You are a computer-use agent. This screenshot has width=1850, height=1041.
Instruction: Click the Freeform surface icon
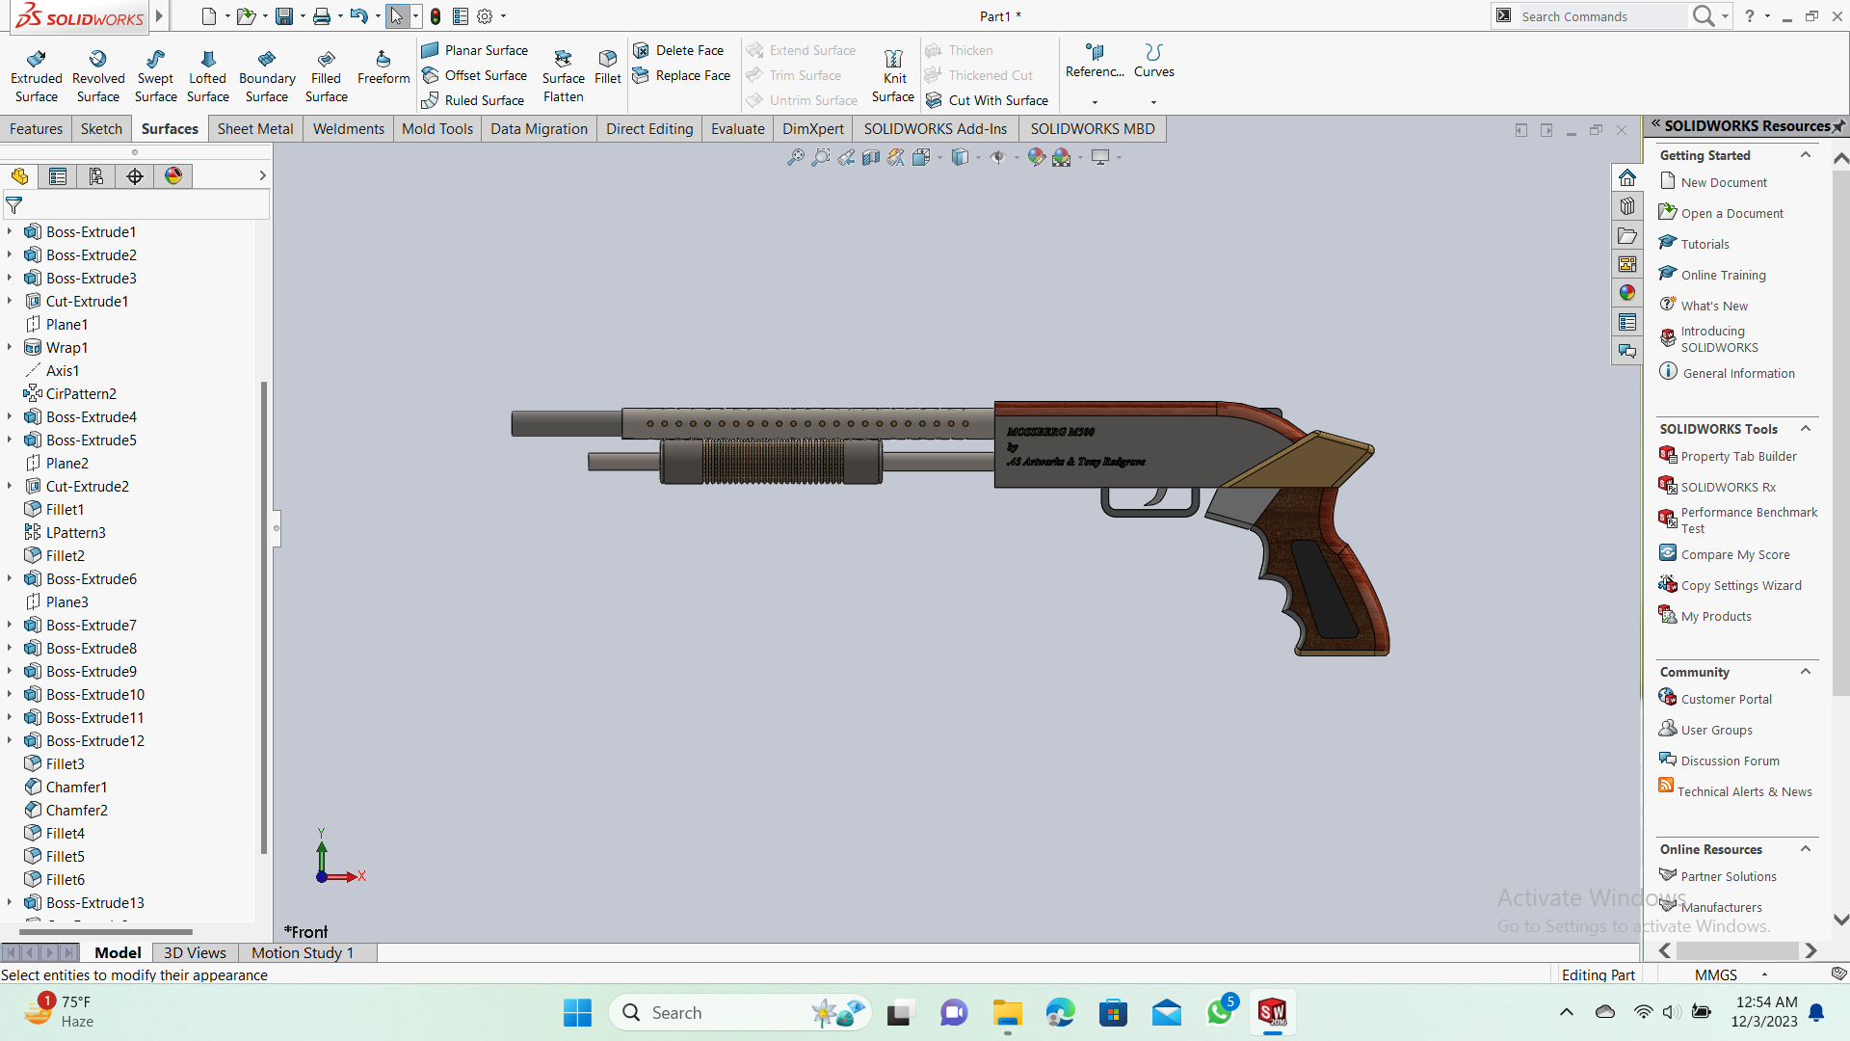(383, 60)
